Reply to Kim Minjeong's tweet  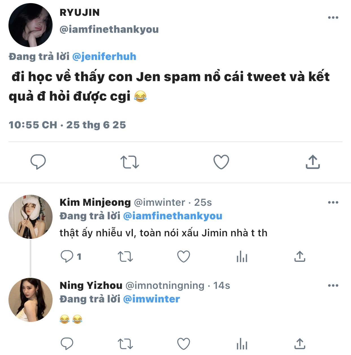[67, 257]
